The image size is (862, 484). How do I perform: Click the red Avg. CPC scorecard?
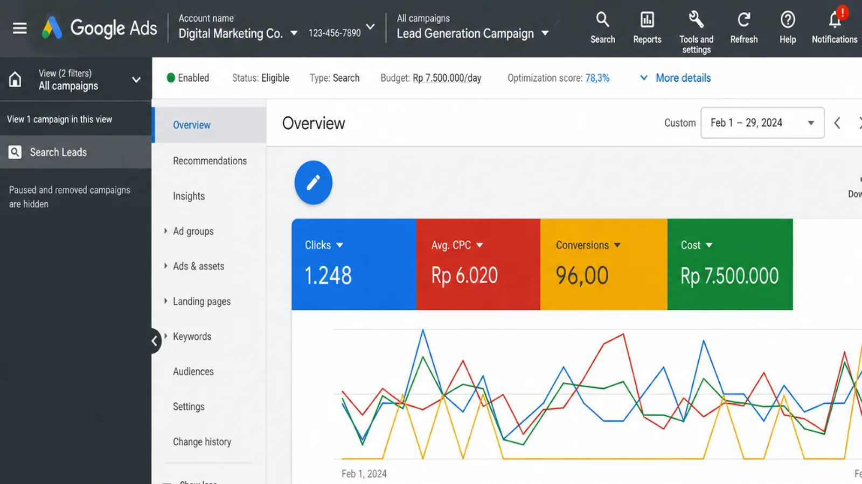(x=478, y=264)
